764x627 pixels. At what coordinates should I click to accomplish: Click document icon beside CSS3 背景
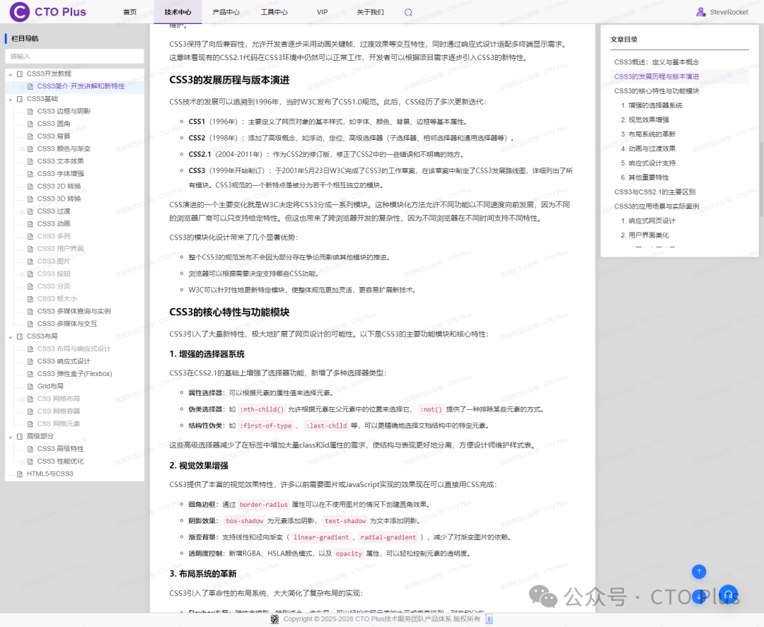(30, 136)
